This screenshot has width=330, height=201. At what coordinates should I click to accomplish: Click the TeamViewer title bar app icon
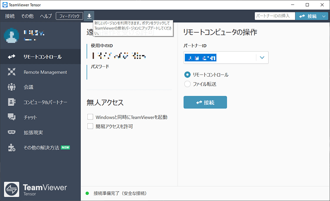[5, 5]
